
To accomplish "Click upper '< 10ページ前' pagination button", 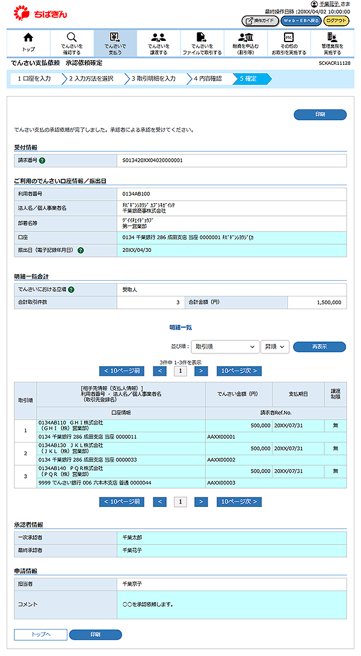I will click(122, 371).
